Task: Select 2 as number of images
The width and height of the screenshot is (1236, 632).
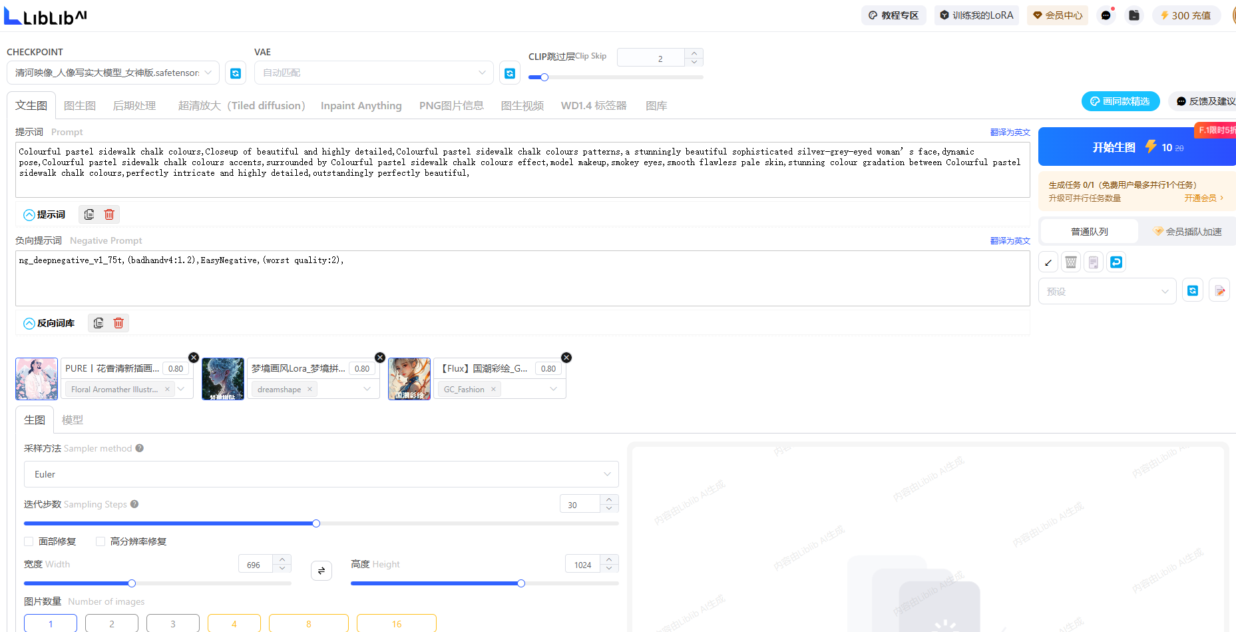Action: (112, 623)
